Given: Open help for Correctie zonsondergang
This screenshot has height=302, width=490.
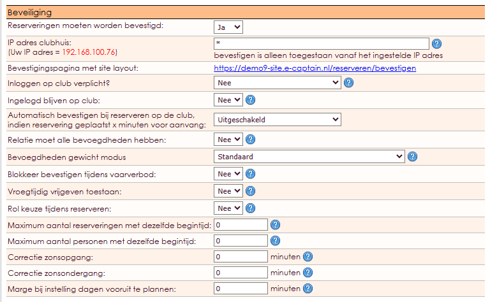Looking at the screenshot, I should tap(308, 273).
